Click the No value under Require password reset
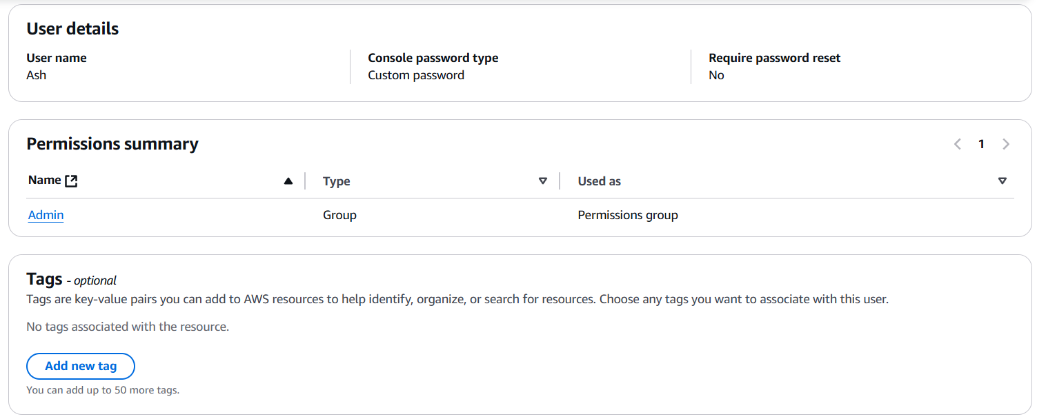Viewport: 1037px width, 419px height. pos(716,75)
